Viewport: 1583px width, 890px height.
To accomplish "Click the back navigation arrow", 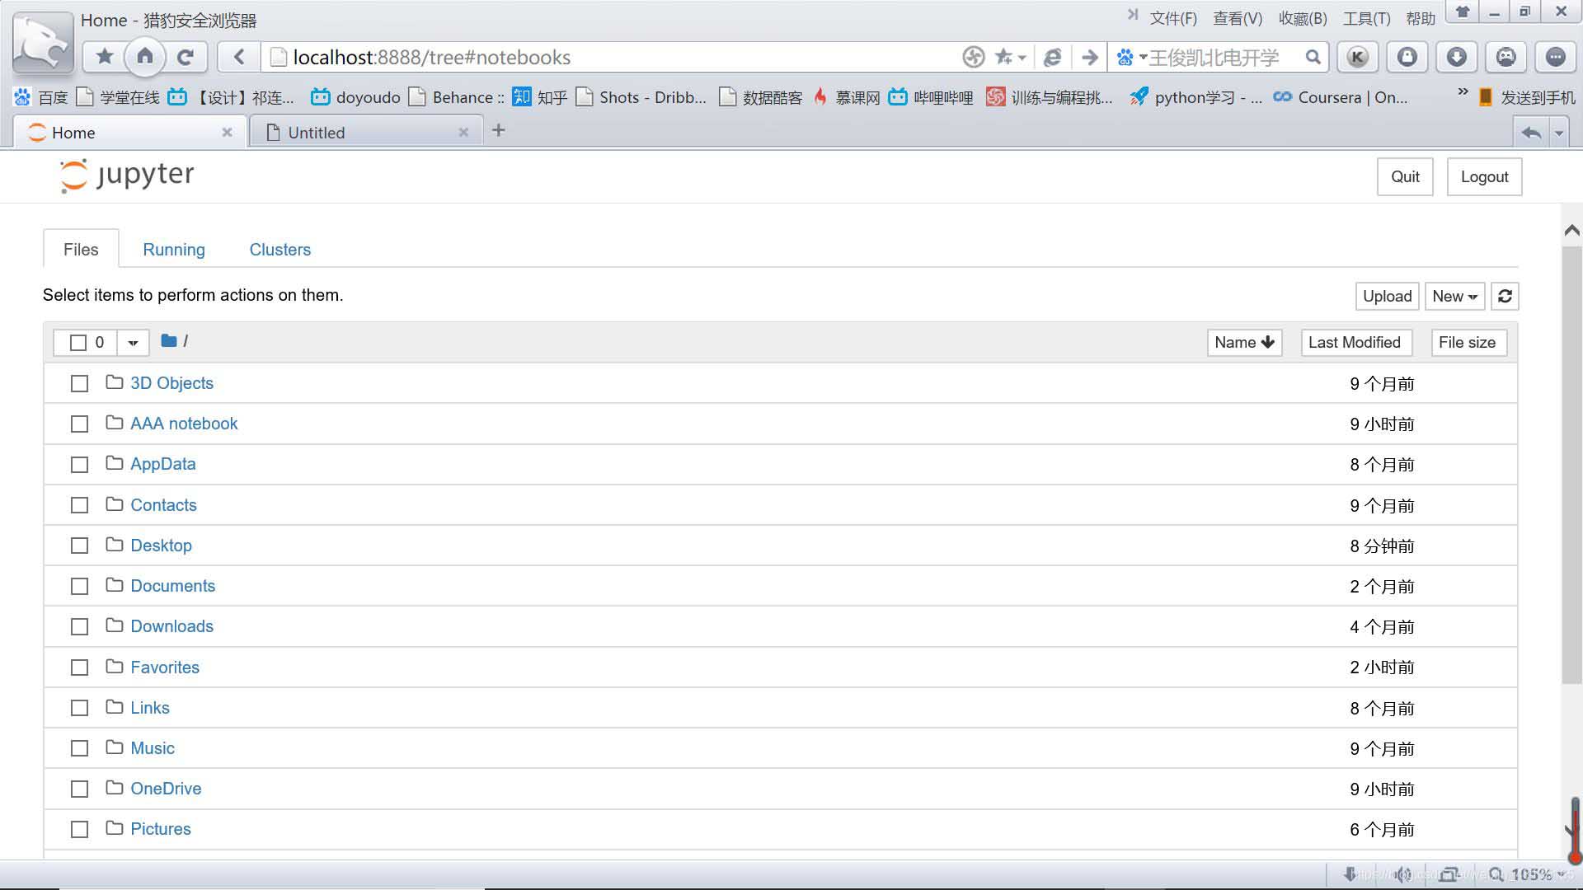I will click(239, 57).
